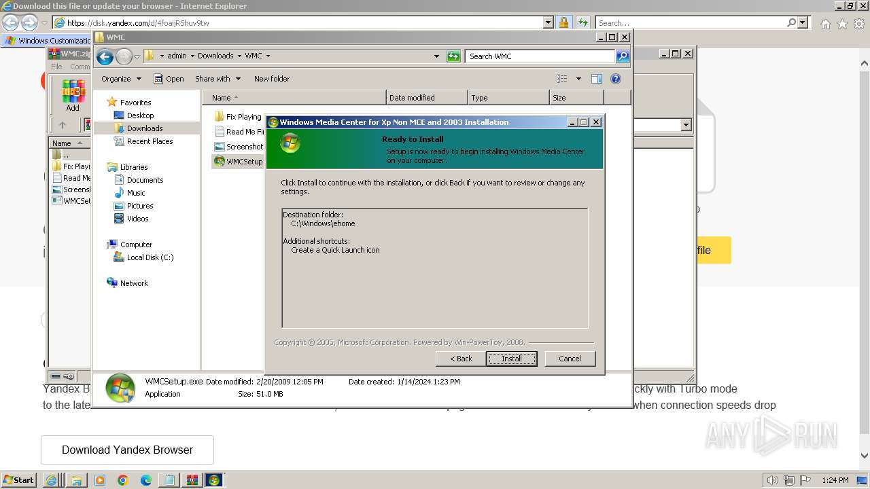The width and height of the screenshot is (870, 489).
Task: Refresh the page in Internet Explorer
Action: tap(582, 22)
